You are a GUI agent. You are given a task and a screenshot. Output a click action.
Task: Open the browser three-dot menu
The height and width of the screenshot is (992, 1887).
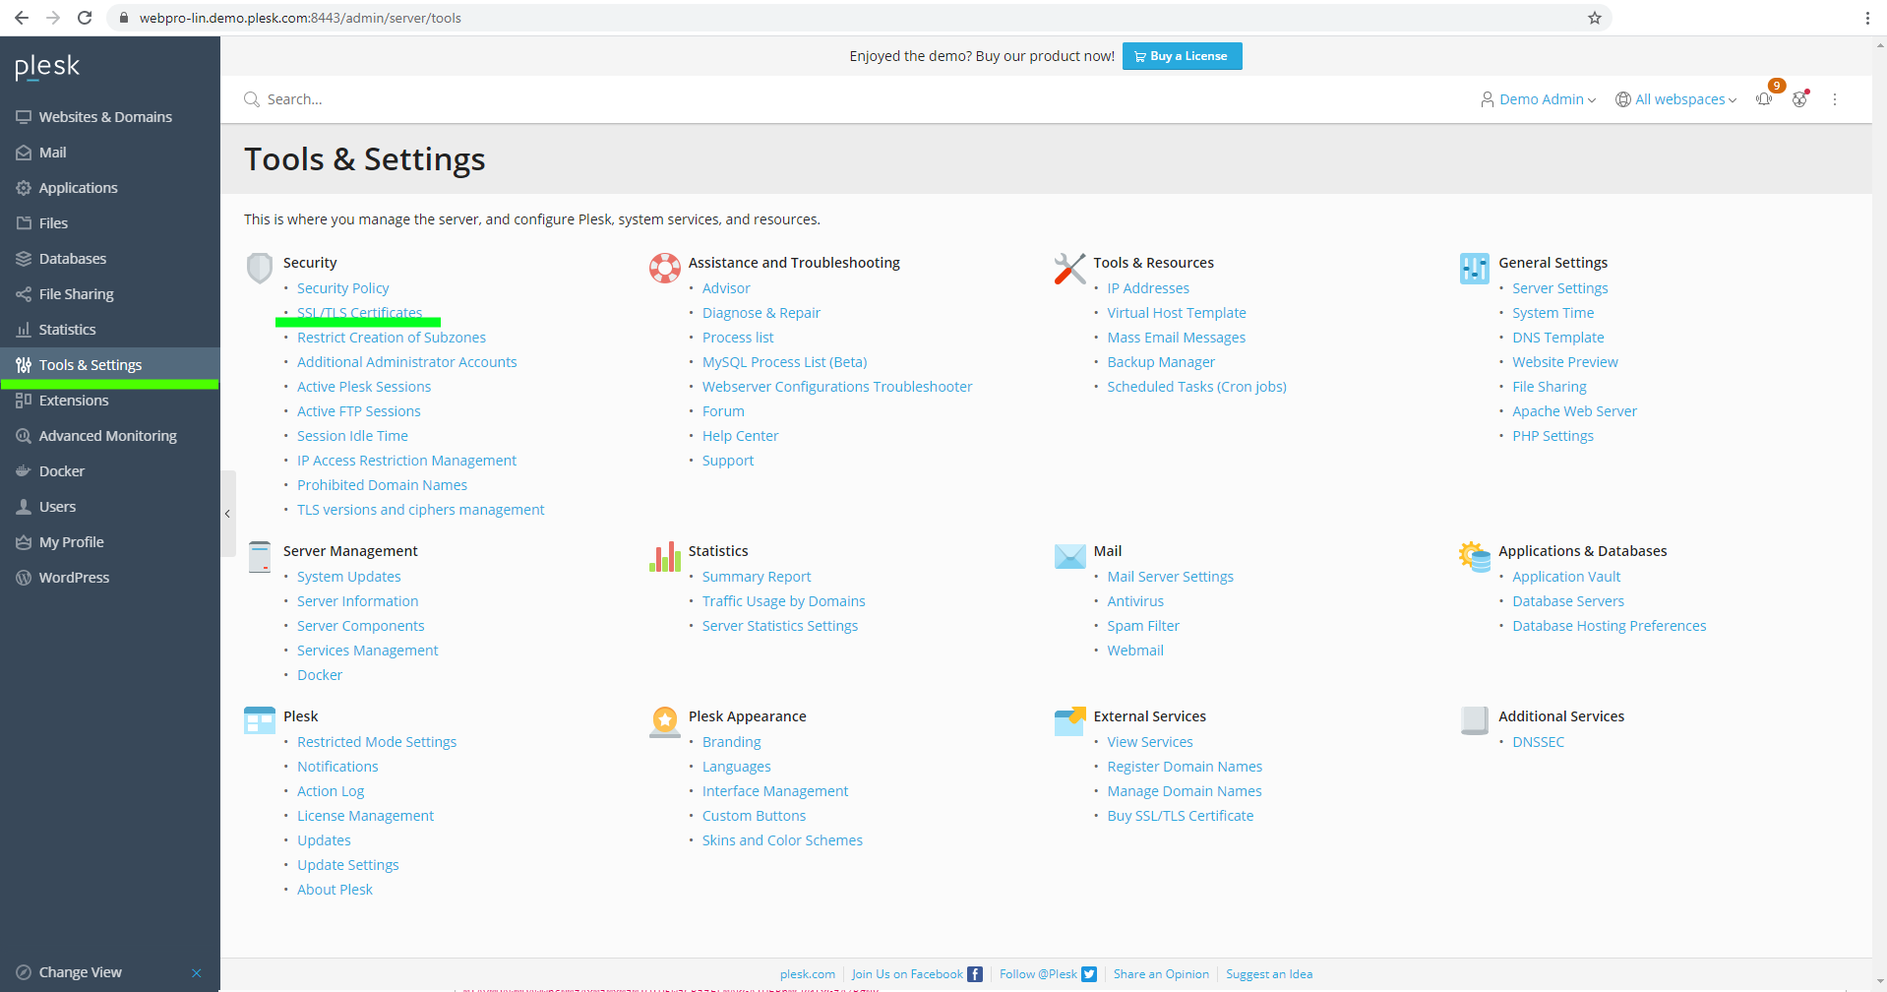point(1867,18)
